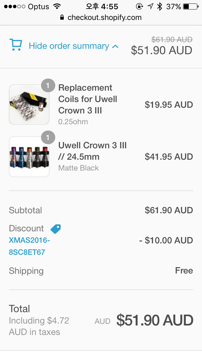The image size is (202, 360).
Task: Tap the Bluetooth status icon
Action: [160, 6]
